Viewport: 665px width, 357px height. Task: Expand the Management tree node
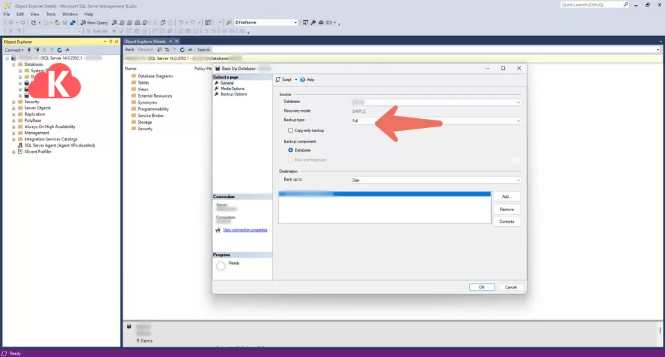(x=14, y=133)
